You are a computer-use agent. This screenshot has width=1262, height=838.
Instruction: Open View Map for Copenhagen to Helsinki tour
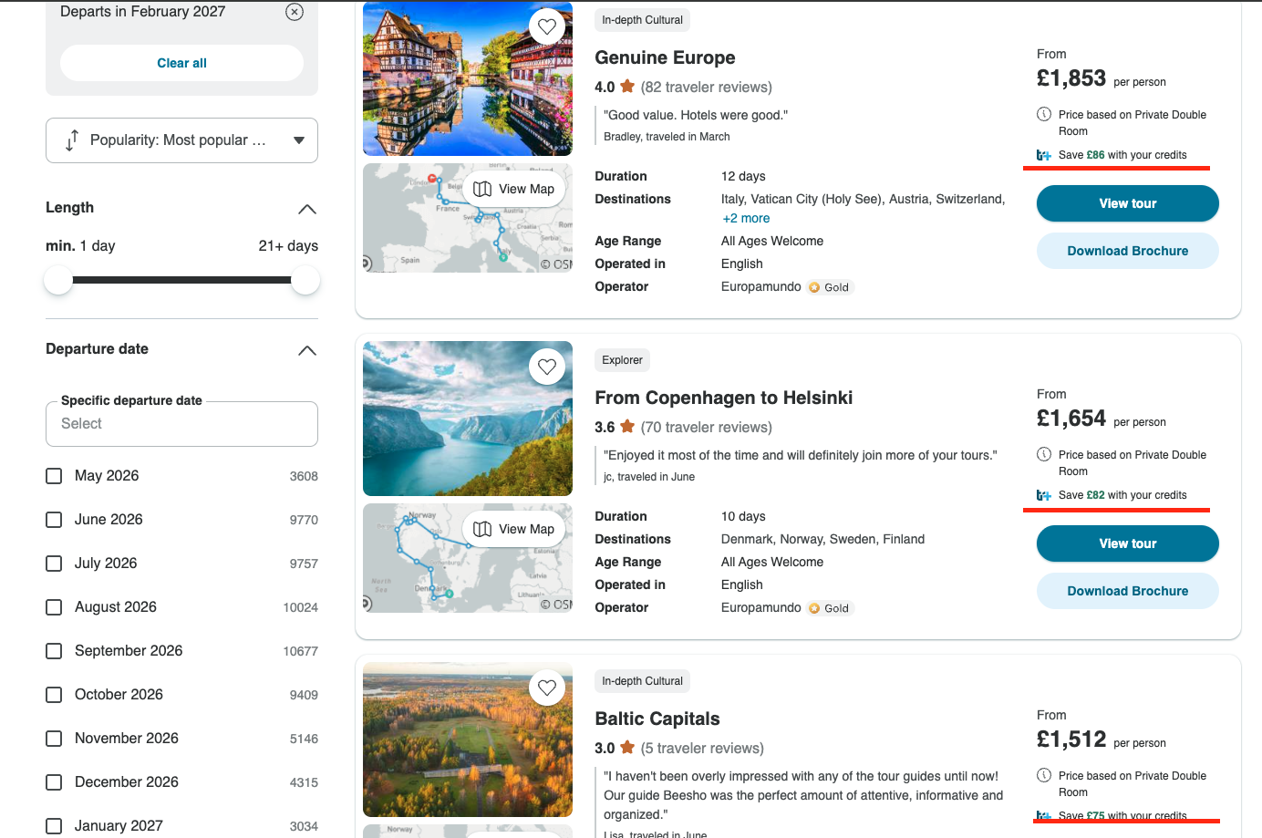coord(514,529)
